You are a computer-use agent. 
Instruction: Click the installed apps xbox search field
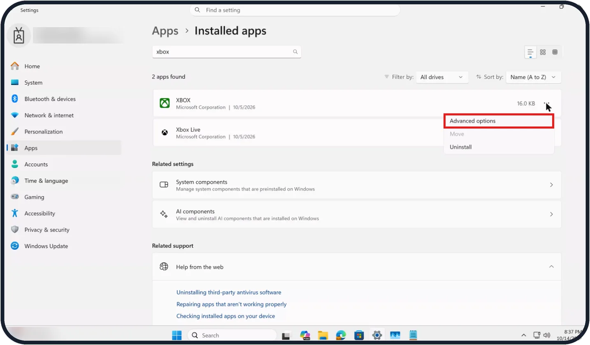227,52
